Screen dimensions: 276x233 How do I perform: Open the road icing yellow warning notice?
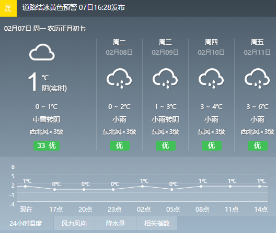click(x=74, y=7)
